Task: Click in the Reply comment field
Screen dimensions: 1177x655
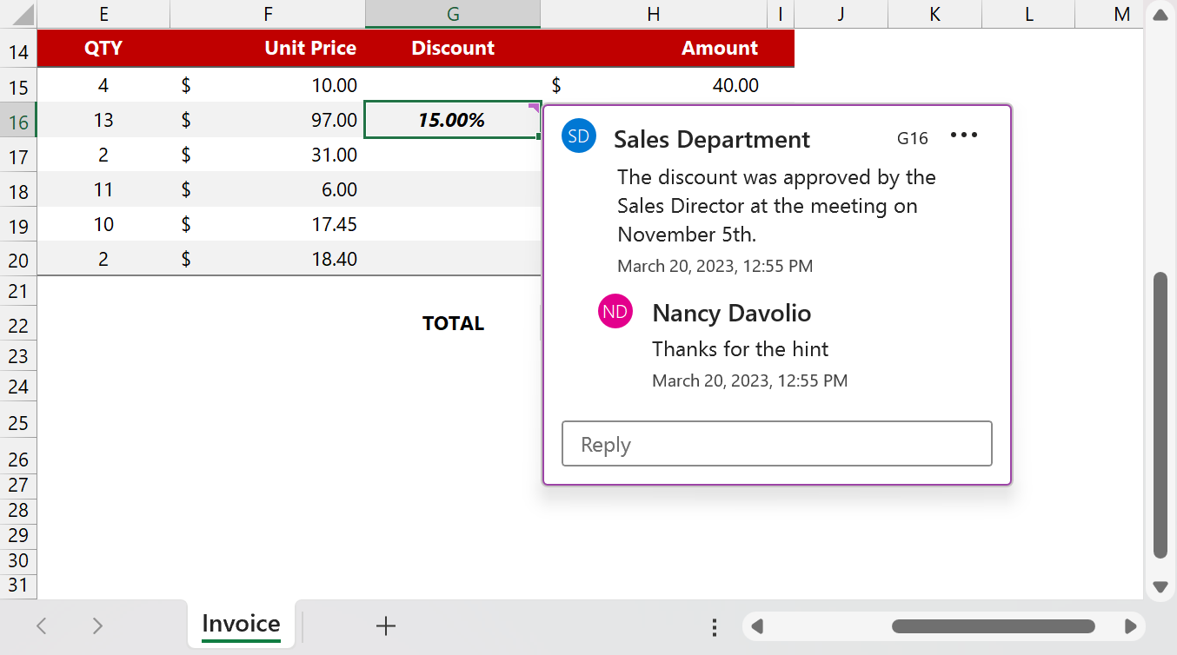Action: pos(776,444)
